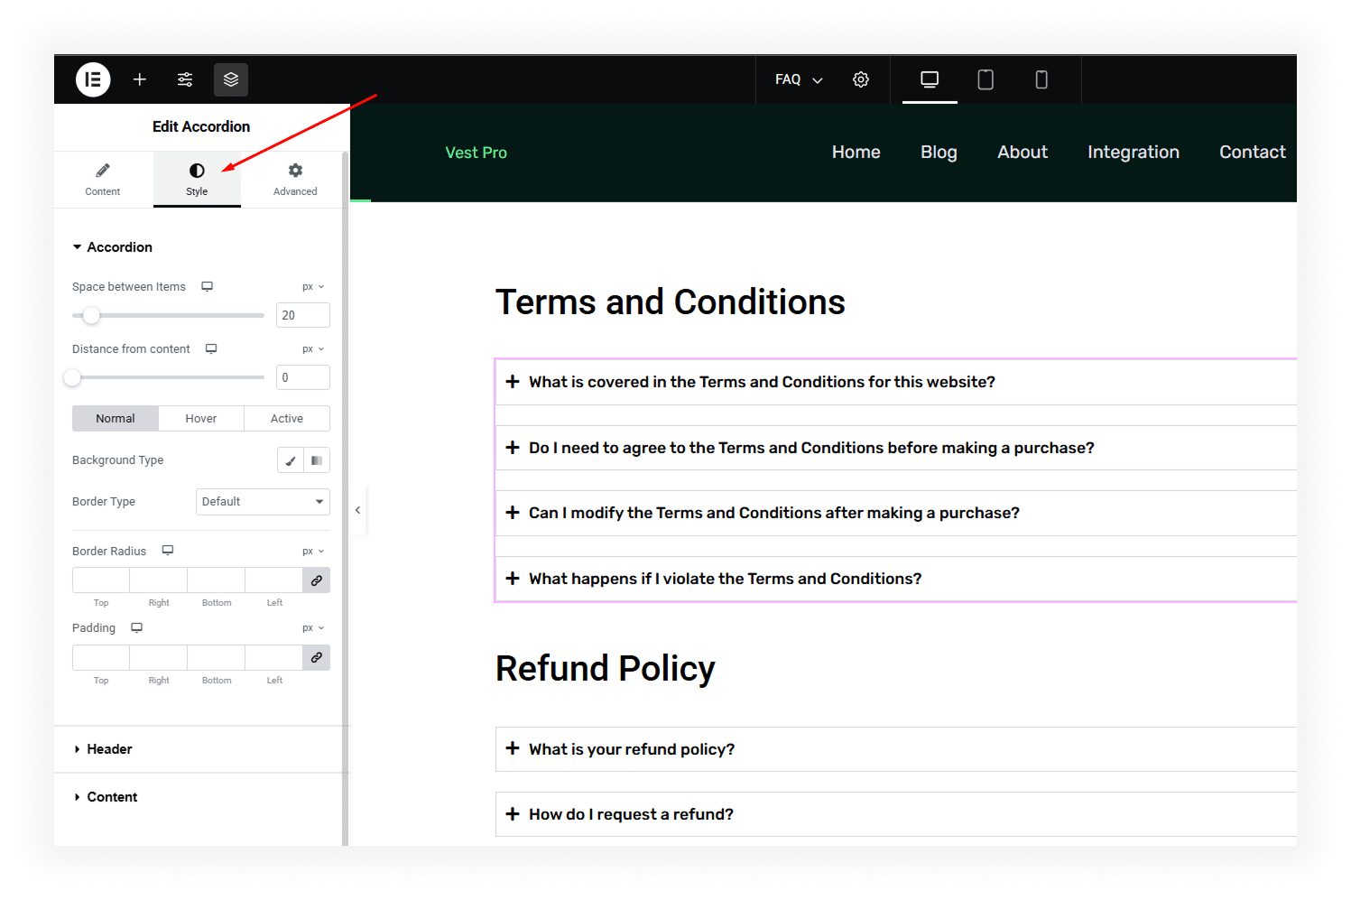Click the Border Radius Left field
Image resolution: width=1351 pixels, height=900 pixels.
pyautogui.click(x=274, y=580)
